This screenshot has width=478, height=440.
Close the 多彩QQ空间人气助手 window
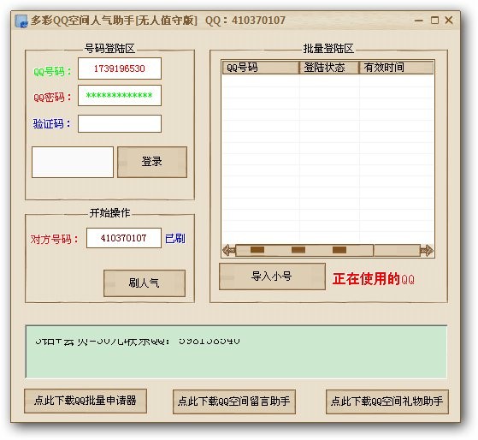click(x=449, y=21)
